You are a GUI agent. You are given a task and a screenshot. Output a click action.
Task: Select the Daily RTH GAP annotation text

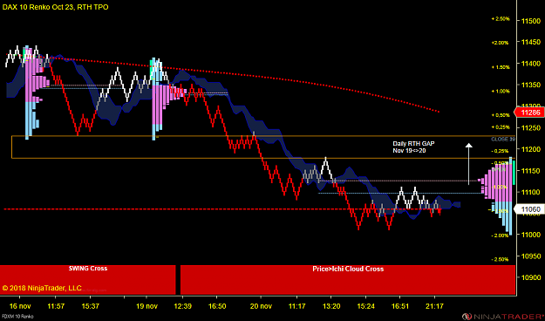click(413, 147)
